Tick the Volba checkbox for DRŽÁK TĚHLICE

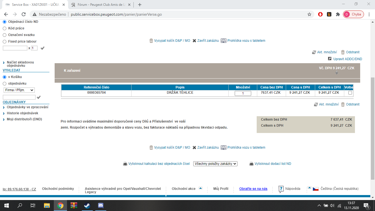(350, 93)
